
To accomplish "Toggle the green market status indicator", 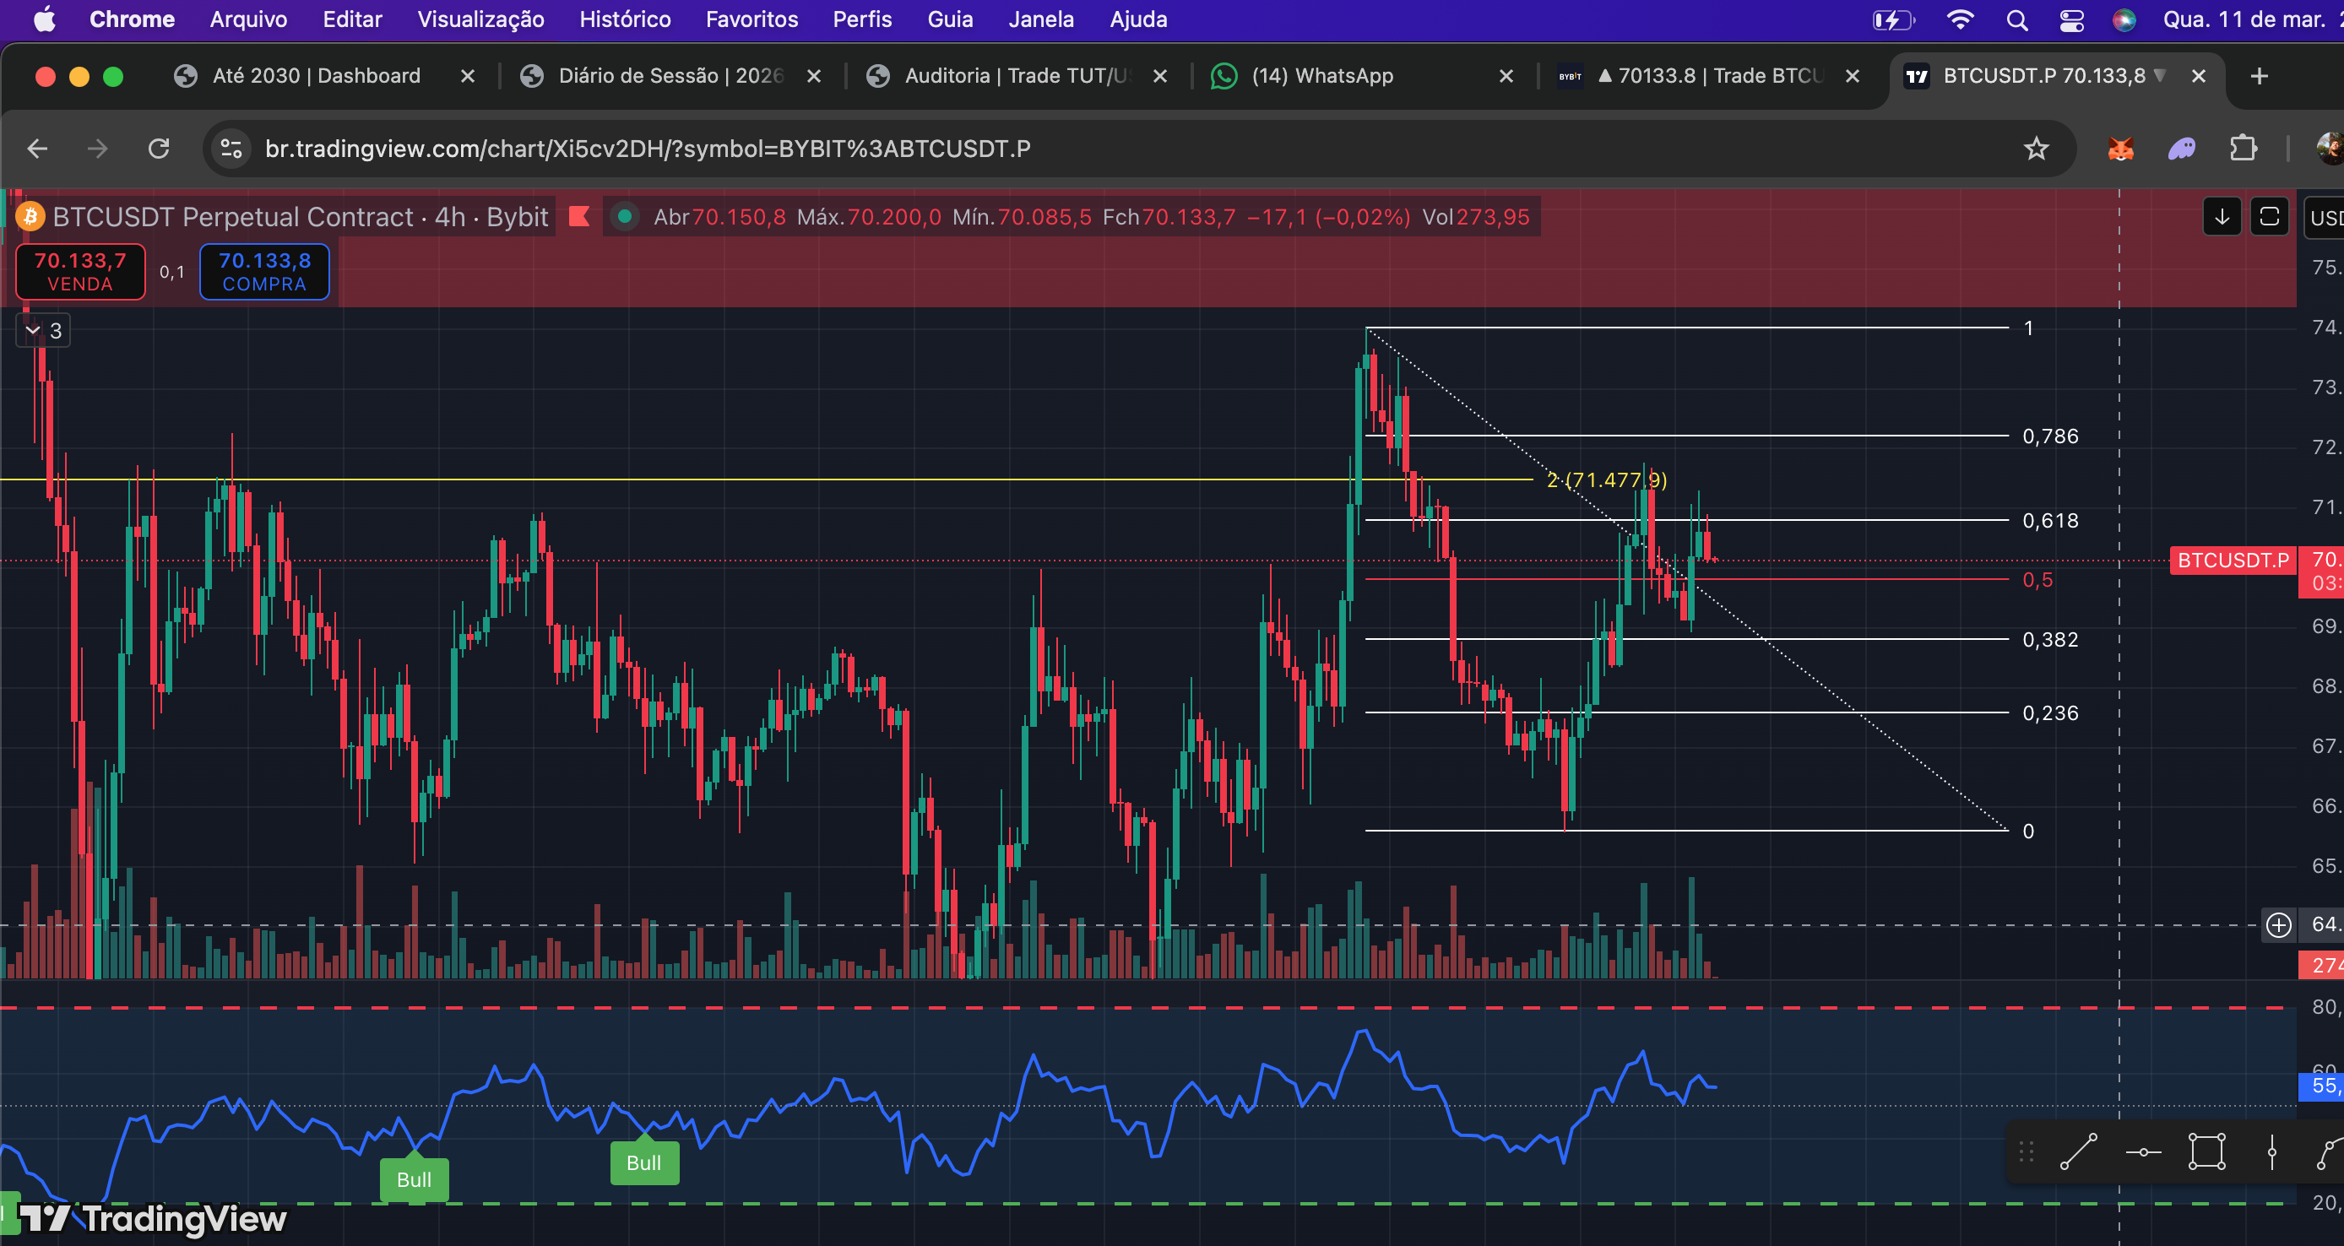I will tap(624, 216).
